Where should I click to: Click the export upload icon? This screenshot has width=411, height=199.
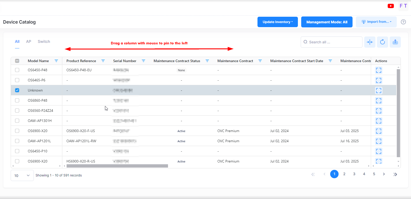click(x=395, y=42)
